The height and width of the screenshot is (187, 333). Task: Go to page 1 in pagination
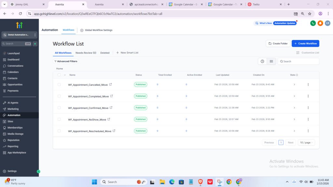[281, 143]
